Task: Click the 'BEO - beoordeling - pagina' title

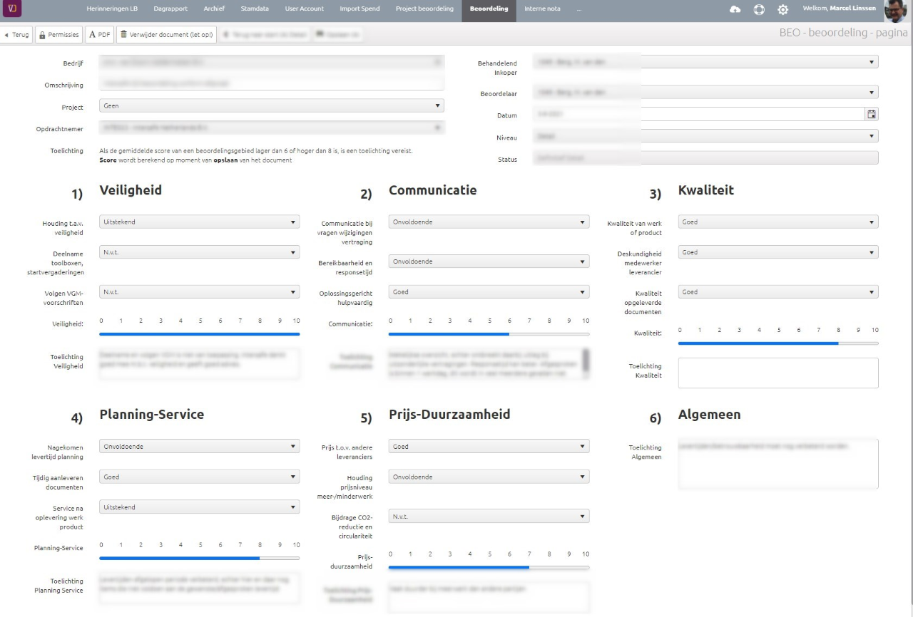Action: pyautogui.click(x=844, y=33)
